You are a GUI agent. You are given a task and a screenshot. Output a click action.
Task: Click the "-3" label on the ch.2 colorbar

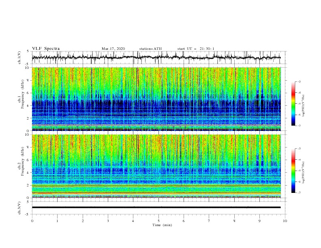point(299,149)
